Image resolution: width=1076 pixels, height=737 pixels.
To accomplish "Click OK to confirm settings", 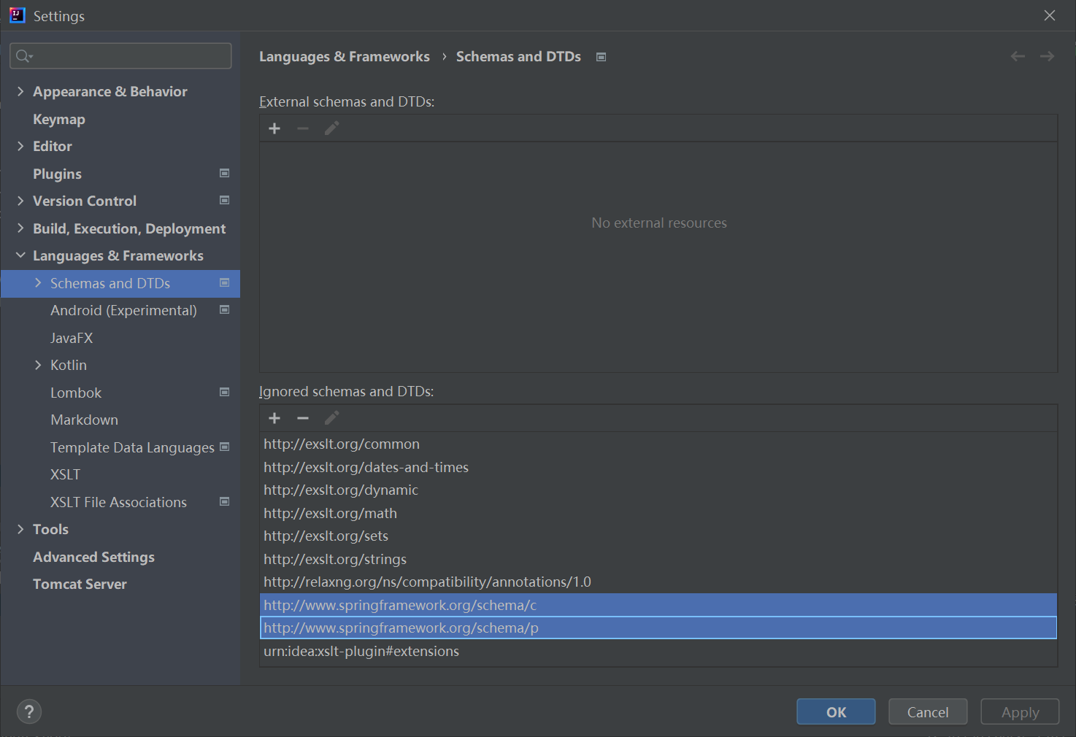I will (836, 711).
